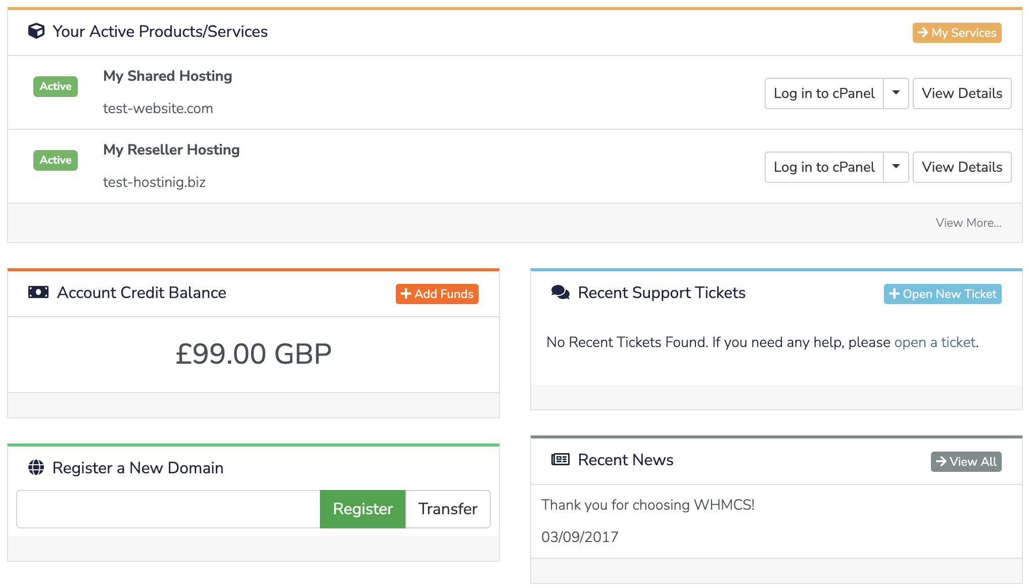Viewport: 1029px width, 588px height.
Task: Follow the 'open a ticket' link
Action: click(934, 342)
